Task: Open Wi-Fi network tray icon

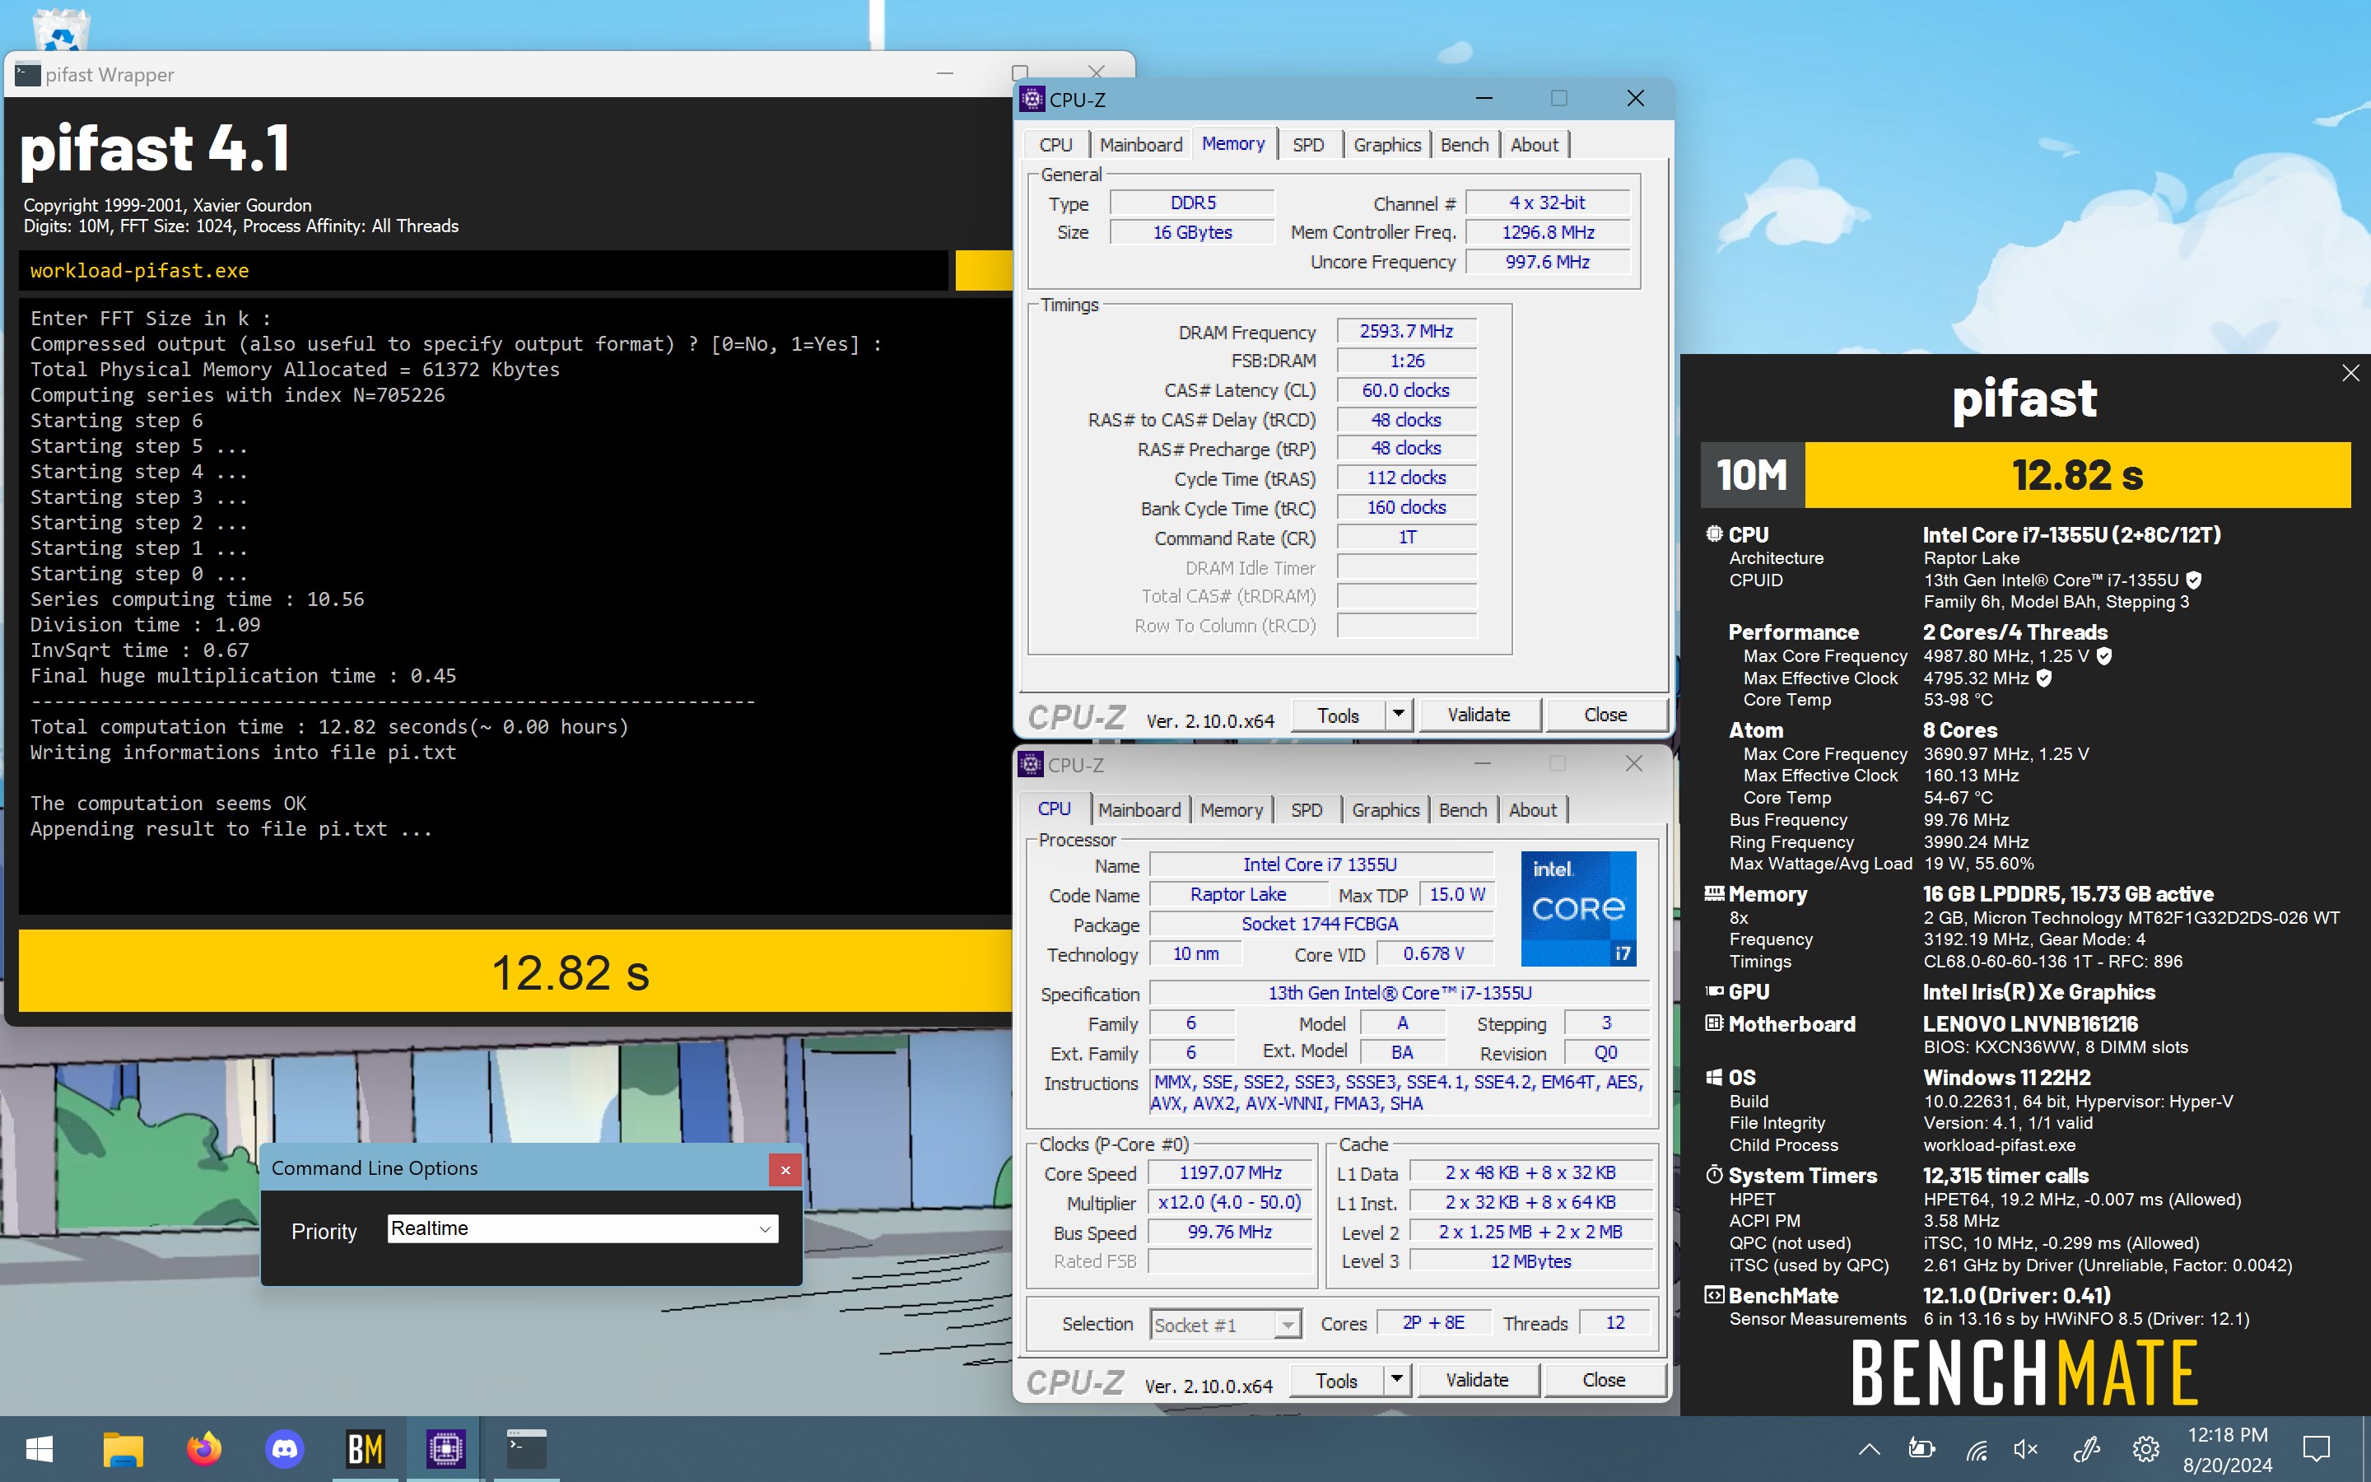Action: 1976,1449
